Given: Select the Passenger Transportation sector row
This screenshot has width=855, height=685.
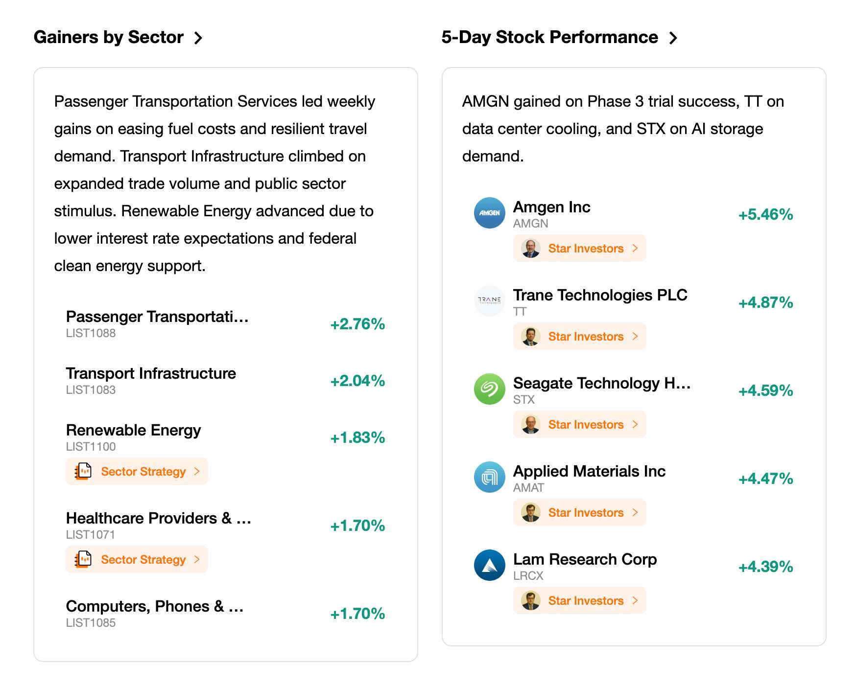Looking at the screenshot, I should pos(226,324).
